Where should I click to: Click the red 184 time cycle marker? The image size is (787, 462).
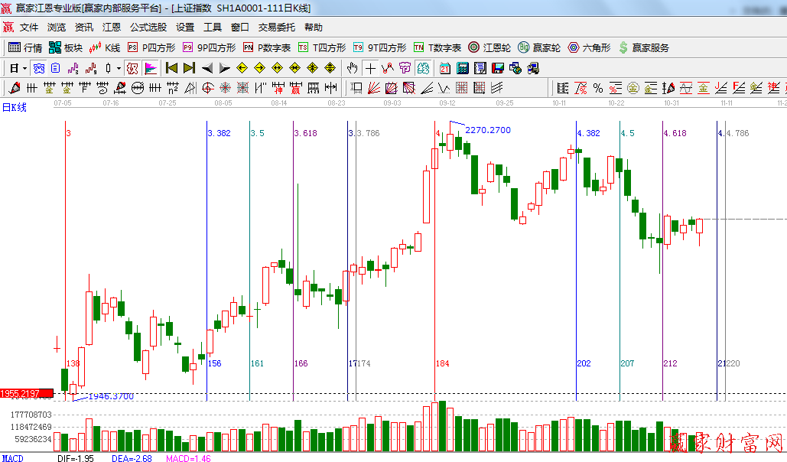pyautogui.click(x=442, y=363)
